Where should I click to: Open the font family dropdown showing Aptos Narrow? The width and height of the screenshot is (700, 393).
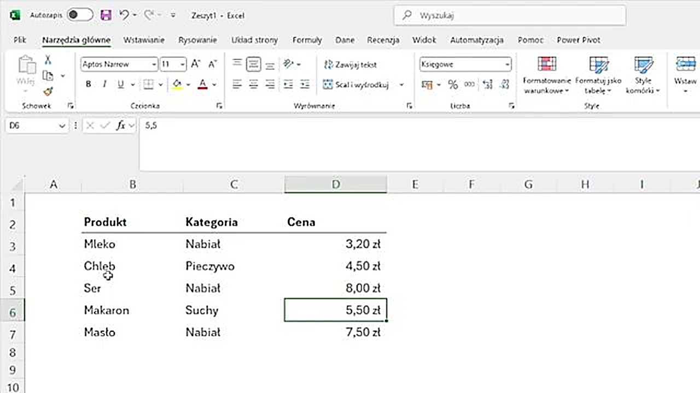(x=154, y=64)
